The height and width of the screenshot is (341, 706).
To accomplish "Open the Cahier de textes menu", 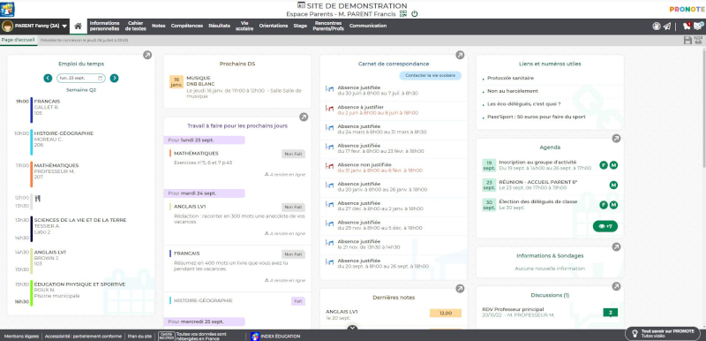I will (136, 26).
